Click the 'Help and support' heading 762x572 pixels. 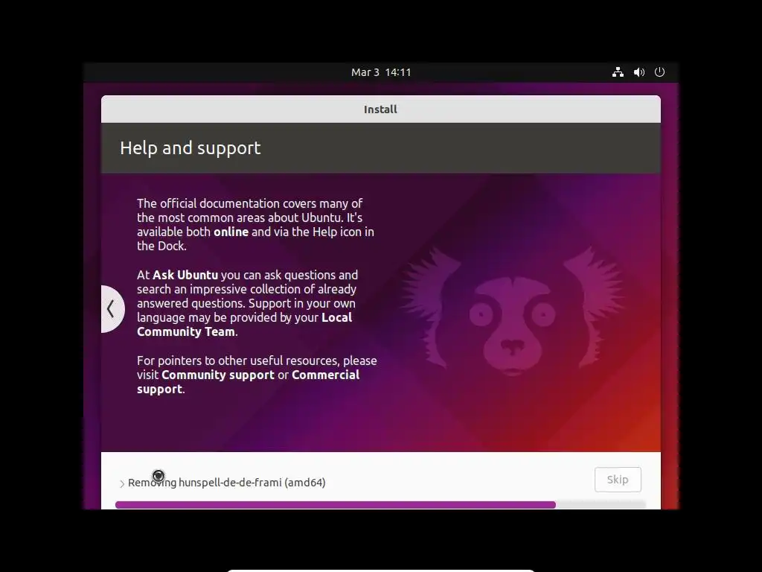pos(190,148)
